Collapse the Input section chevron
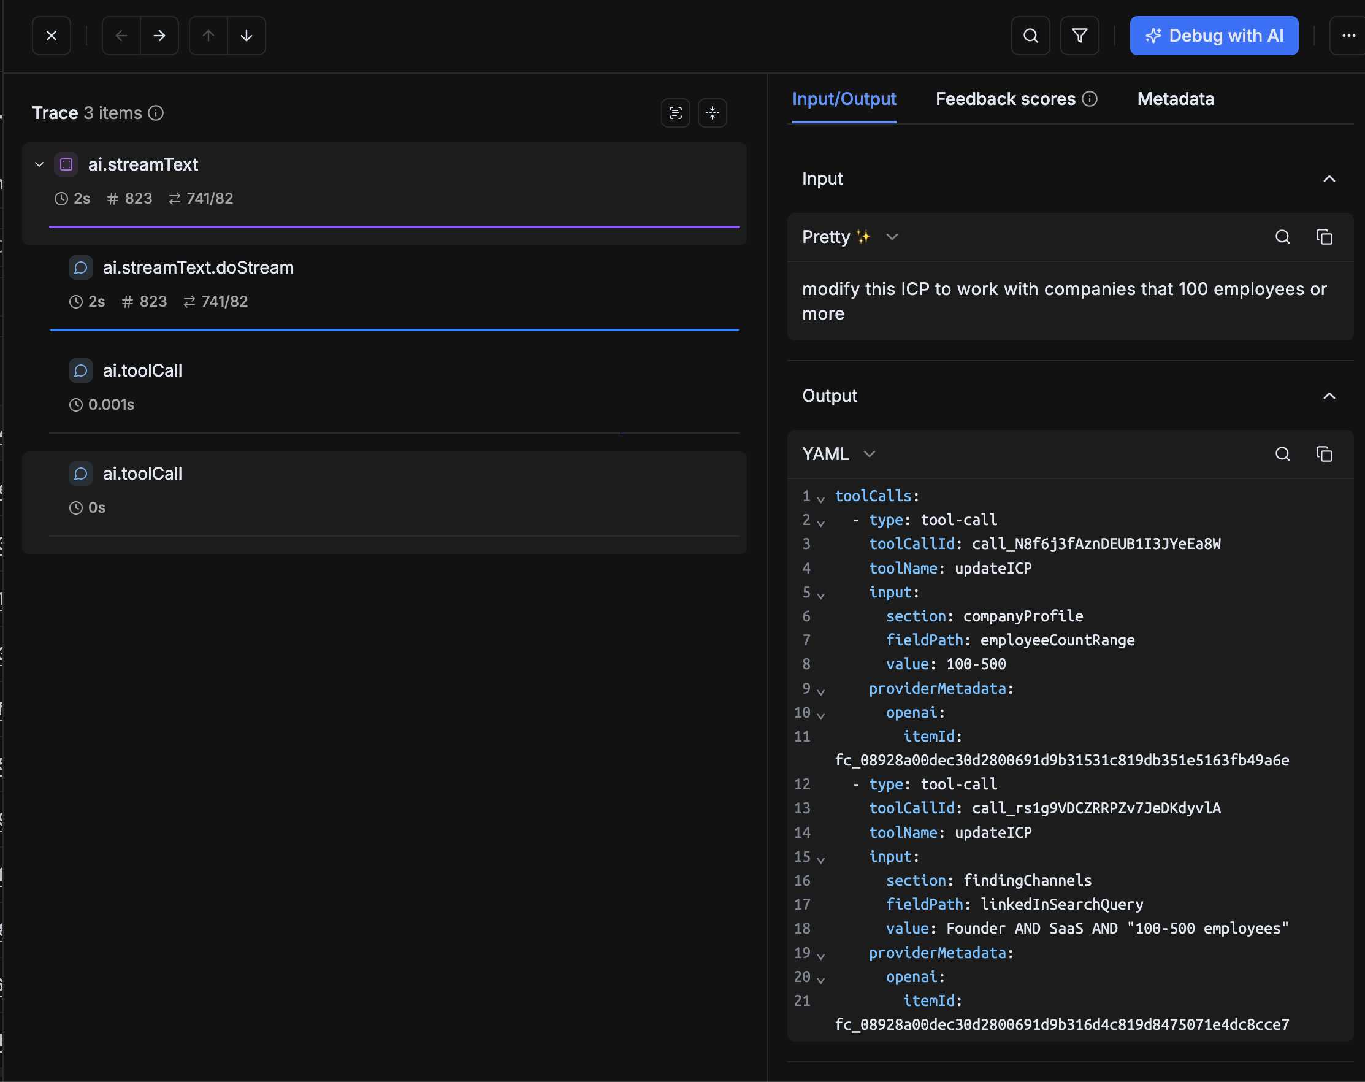 pyautogui.click(x=1329, y=178)
